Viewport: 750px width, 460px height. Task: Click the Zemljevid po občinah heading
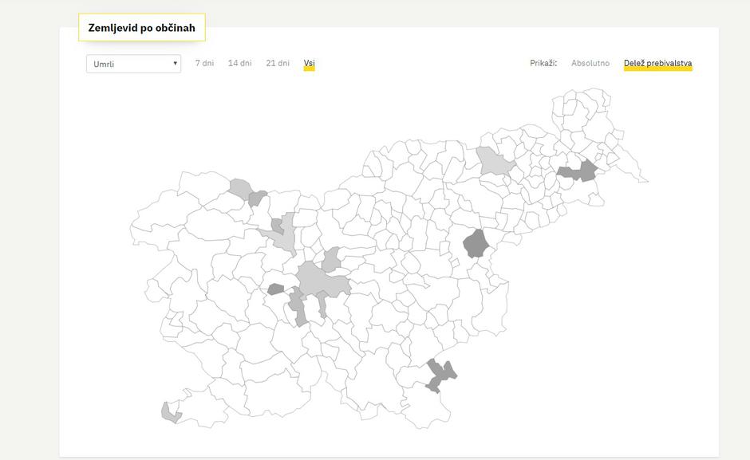coord(141,26)
